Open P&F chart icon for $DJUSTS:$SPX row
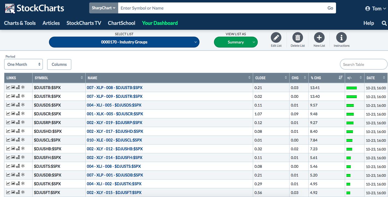The width and height of the screenshot is (388, 197). coord(18,166)
